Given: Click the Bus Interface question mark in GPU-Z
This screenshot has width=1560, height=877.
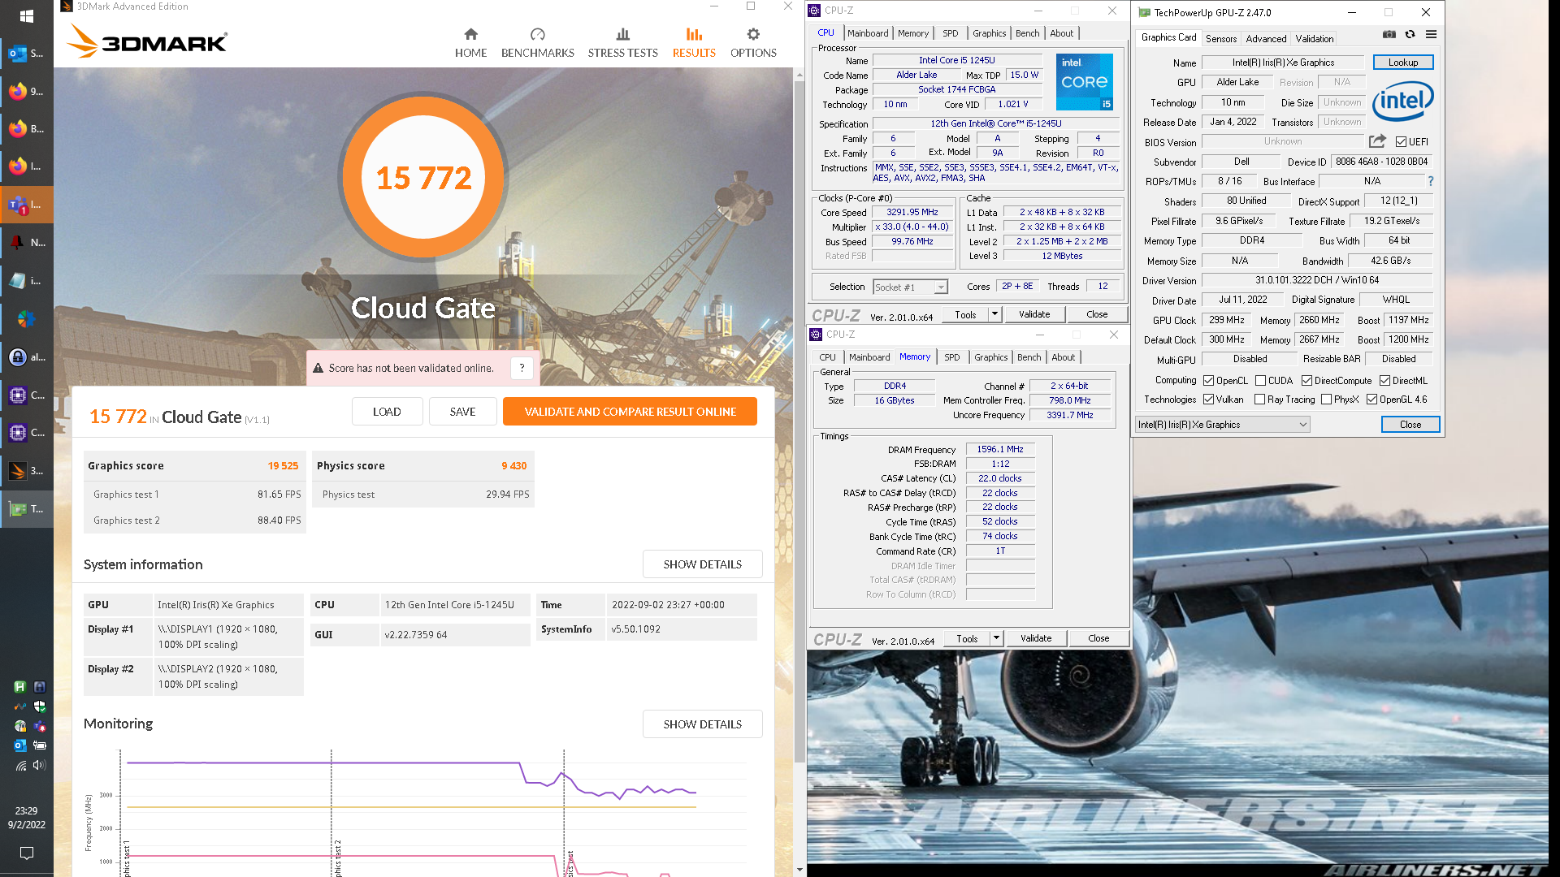Looking at the screenshot, I should (1431, 181).
